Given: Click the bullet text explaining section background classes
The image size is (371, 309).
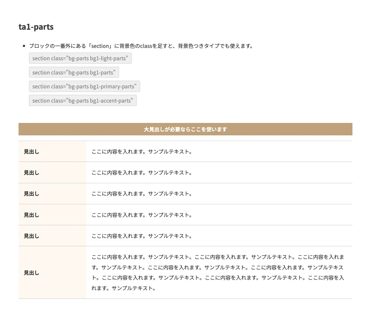Looking at the screenshot, I should 141,46.
